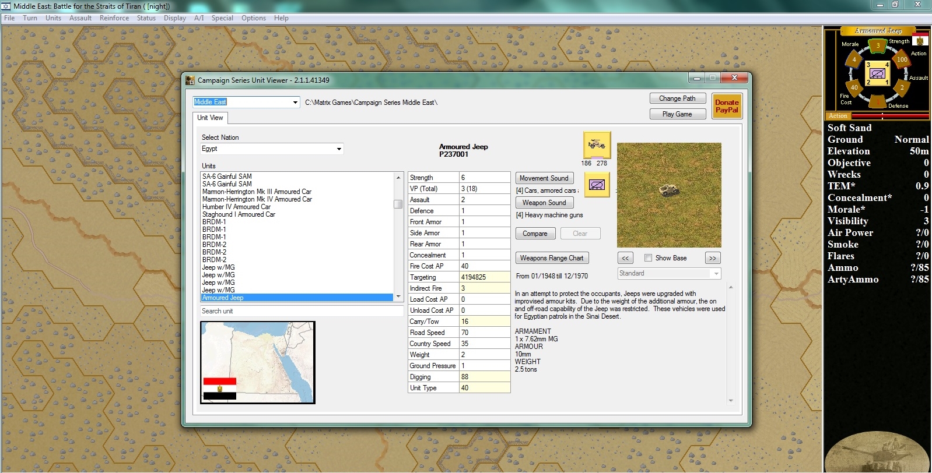The height and width of the screenshot is (473, 932).
Task: Click the Country Speed value 35
Action: 485,344
